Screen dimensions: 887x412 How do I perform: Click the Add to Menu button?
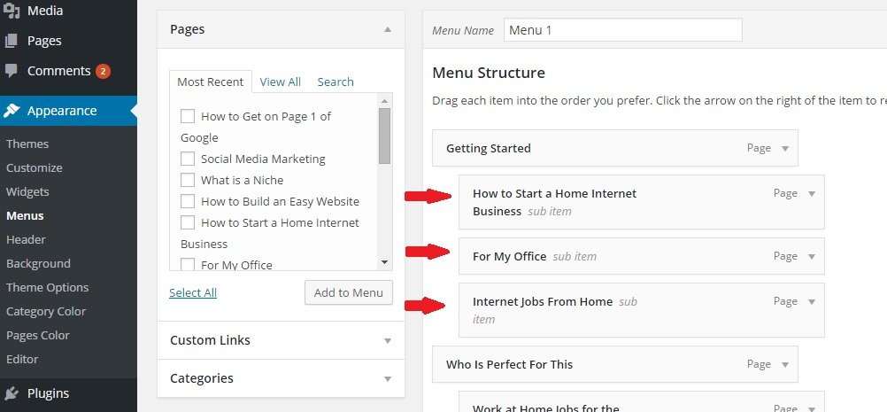(x=349, y=292)
